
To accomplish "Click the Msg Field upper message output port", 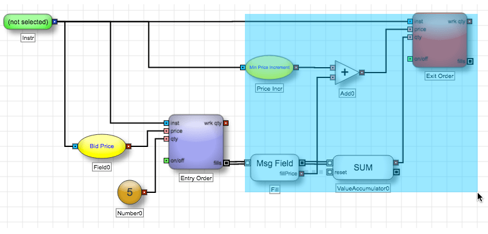I will pos(302,163).
